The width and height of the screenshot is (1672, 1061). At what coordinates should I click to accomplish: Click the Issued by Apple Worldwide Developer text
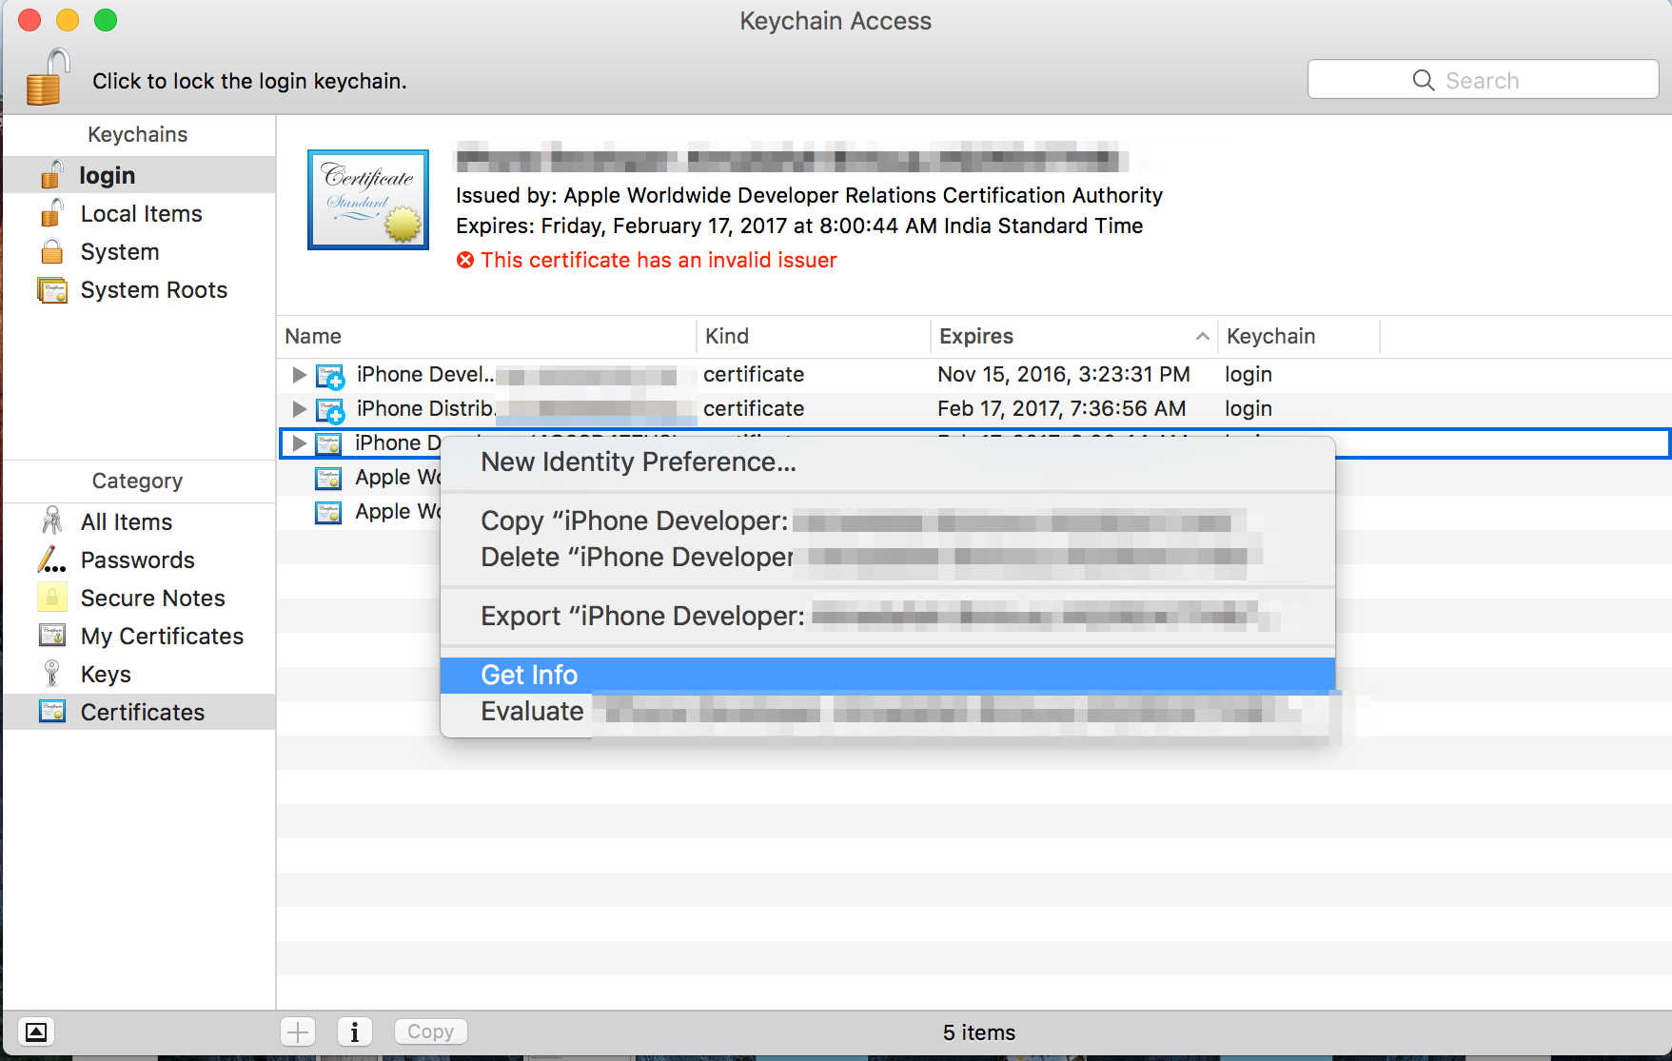coord(809,195)
